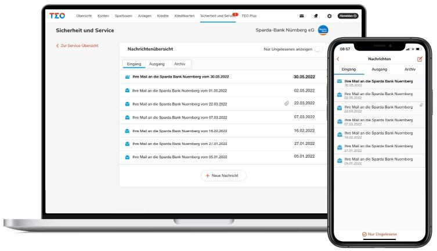This screenshot has width=437, height=251.
Task: Open the settings gear icon in top bar
Action: 330,16
